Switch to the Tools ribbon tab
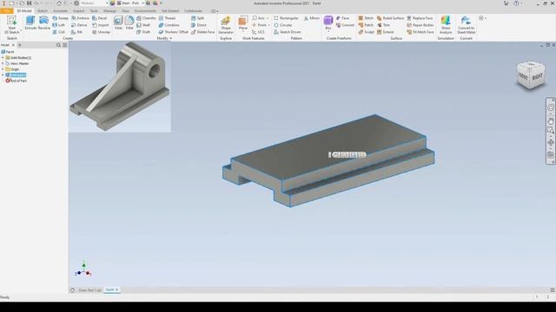 [x=94, y=11]
